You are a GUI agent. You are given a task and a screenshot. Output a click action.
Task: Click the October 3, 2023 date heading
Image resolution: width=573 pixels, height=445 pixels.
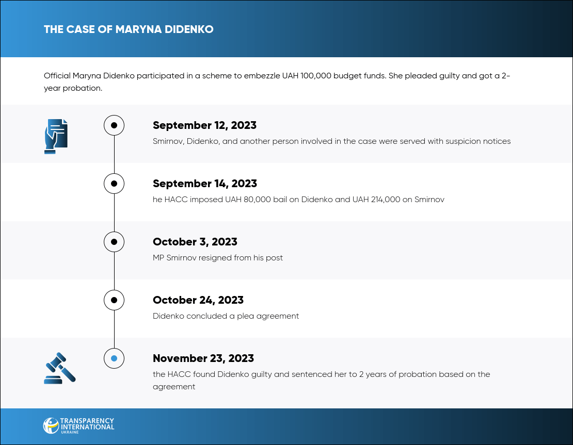(195, 242)
